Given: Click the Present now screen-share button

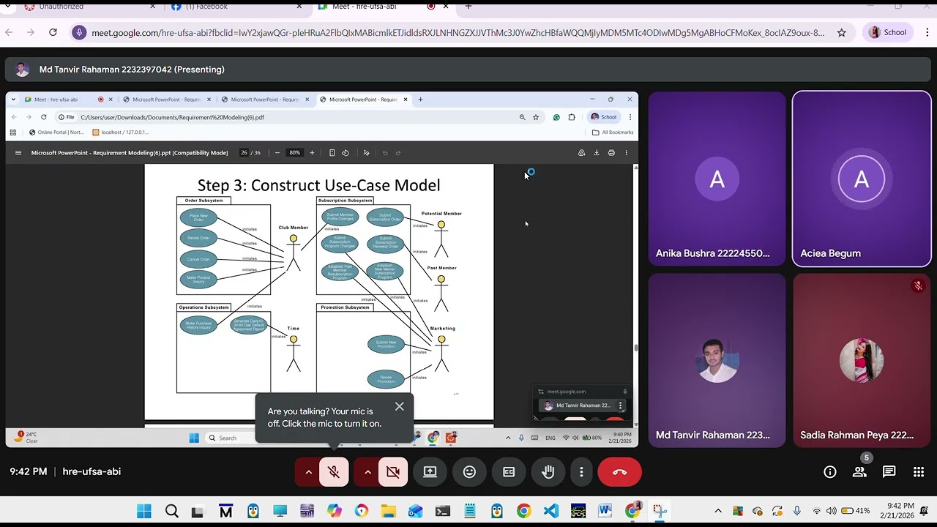Looking at the screenshot, I should (x=430, y=472).
